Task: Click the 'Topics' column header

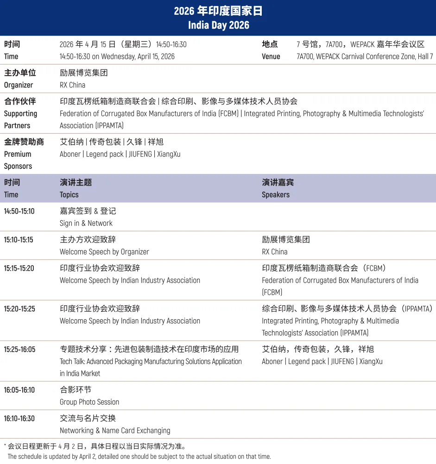Action: [x=69, y=195]
